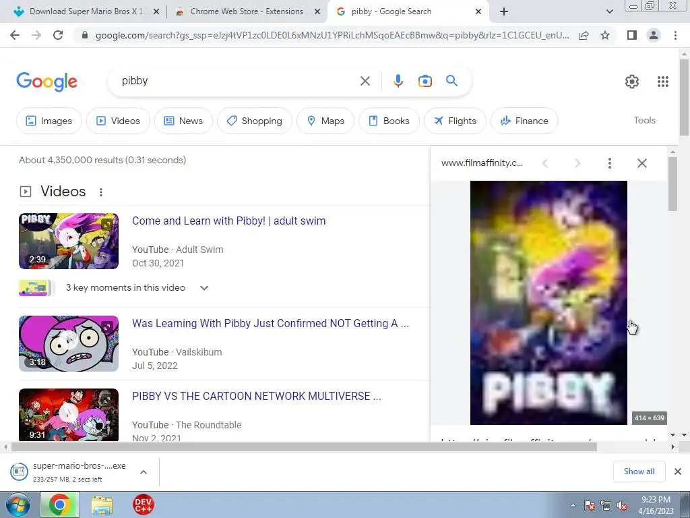Open Was Learning With Pibby Just Confirmed link
The image size is (690, 518).
pyautogui.click(x=270, y=323)
